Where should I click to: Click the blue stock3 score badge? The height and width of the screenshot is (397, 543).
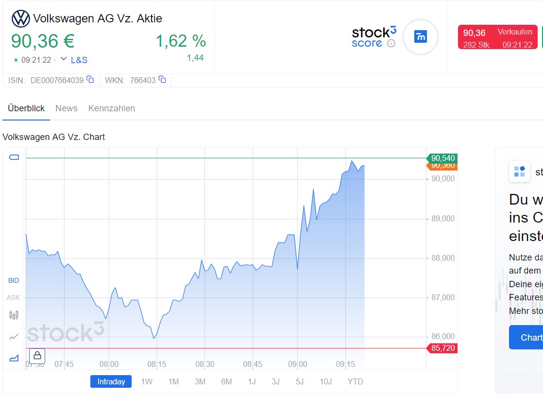[x=420, y=36]
